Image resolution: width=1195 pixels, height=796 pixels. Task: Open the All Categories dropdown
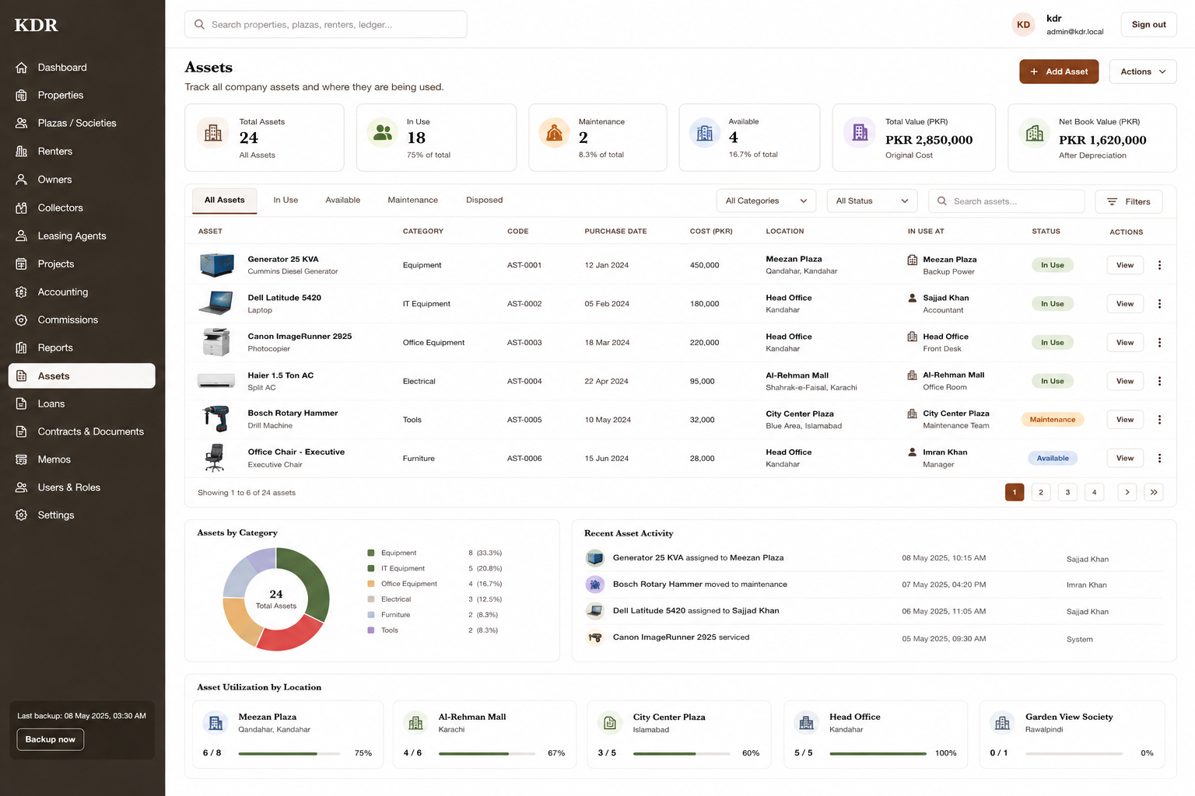coord(766,201)
